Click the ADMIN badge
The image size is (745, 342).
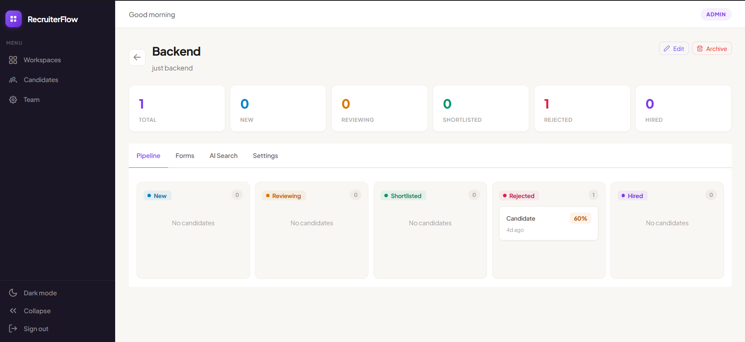click(715, 14)
